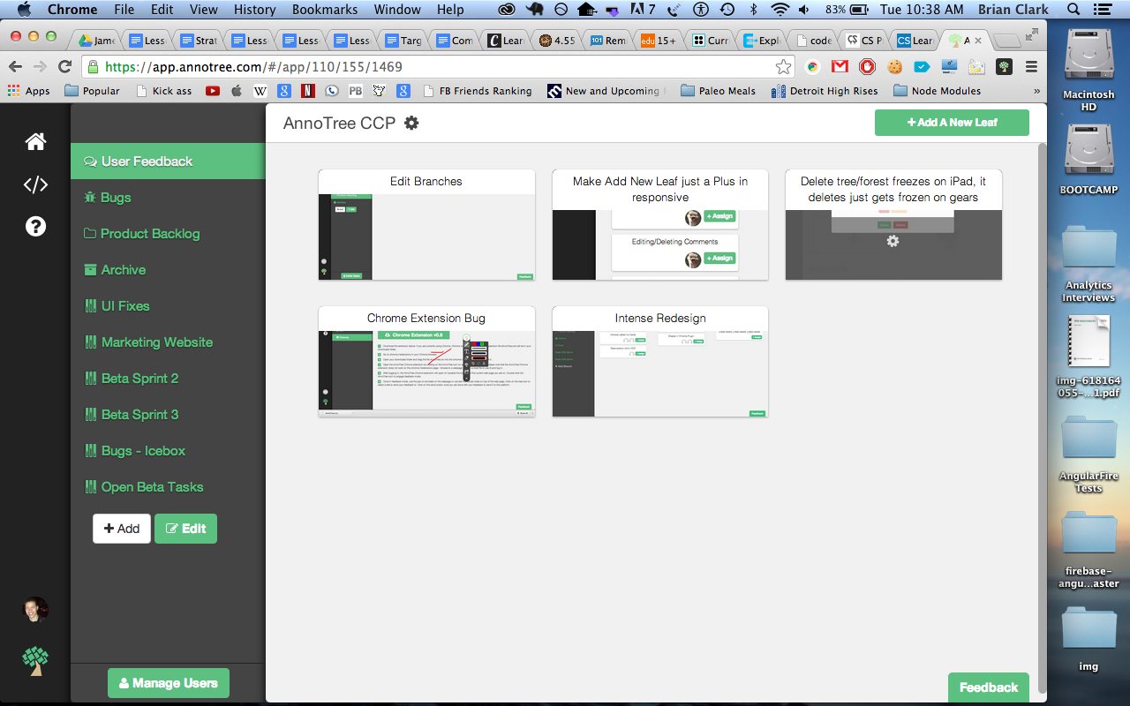Viewport: 1130px width, 706px height.
Task: Open the History menu
Action: (255, 10)
